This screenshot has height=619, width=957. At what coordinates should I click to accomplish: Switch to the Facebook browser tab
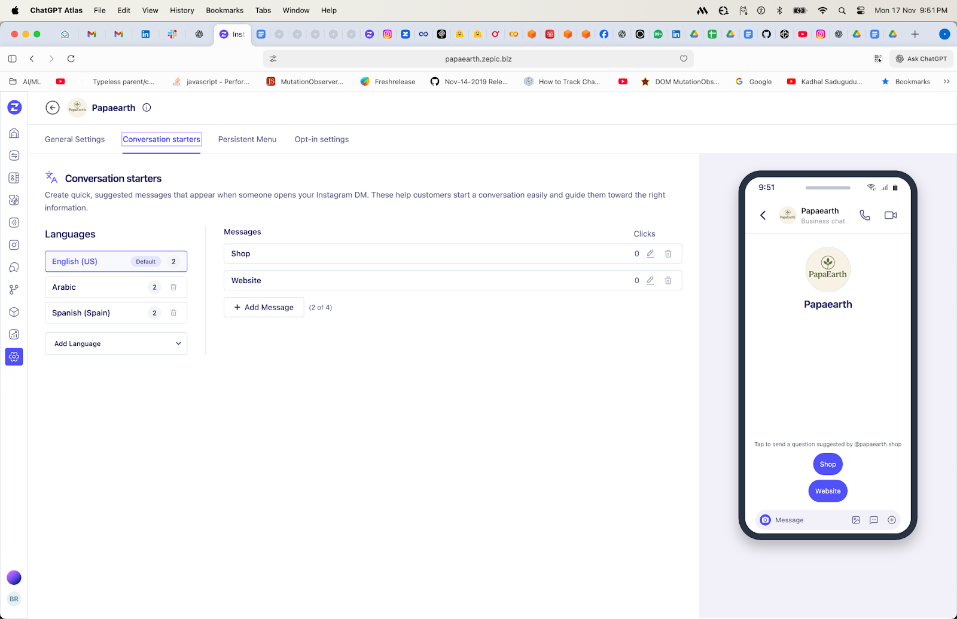point(604,34)
